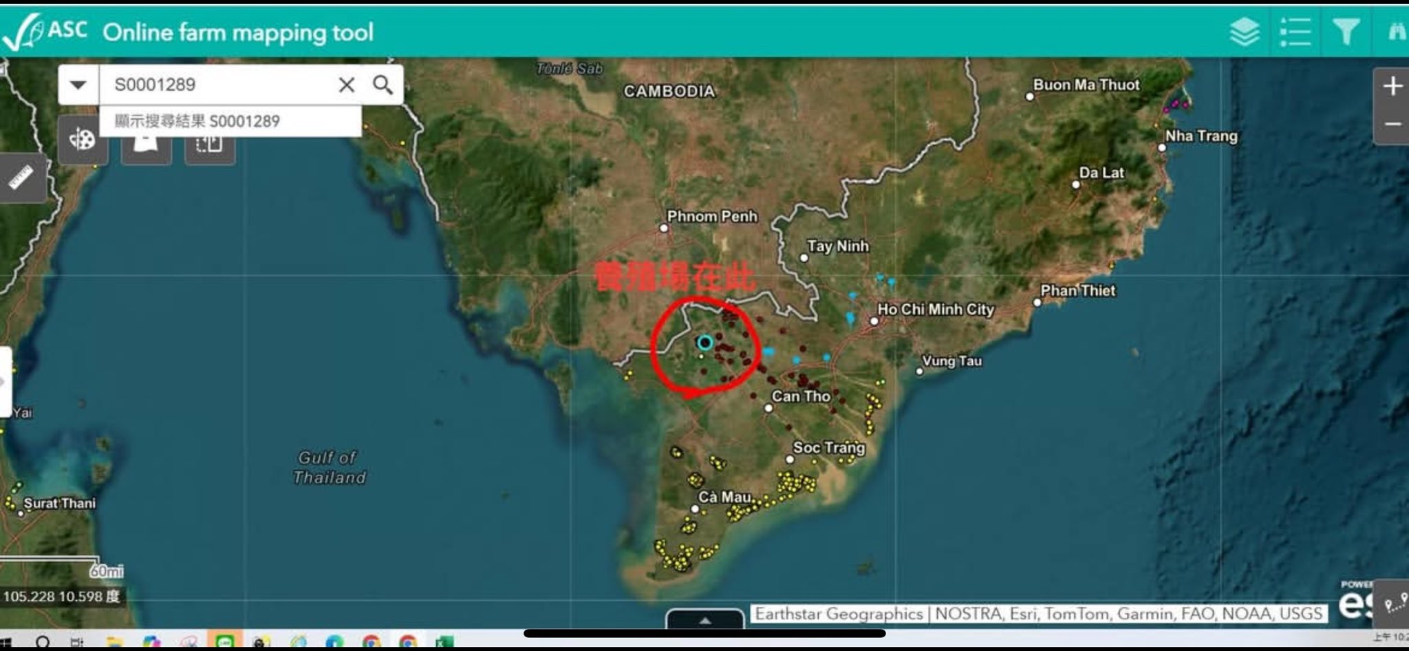Select the ruler measurement tool
Viewport: 1409px width, 651px height.
(x=21, y=178)
